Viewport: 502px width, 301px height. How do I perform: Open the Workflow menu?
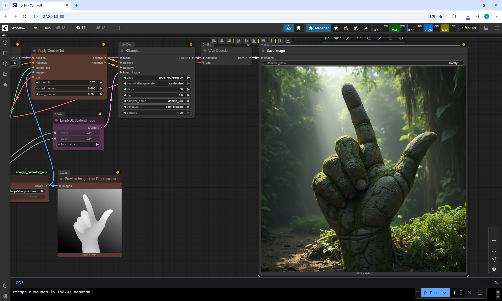click(18, 28)
